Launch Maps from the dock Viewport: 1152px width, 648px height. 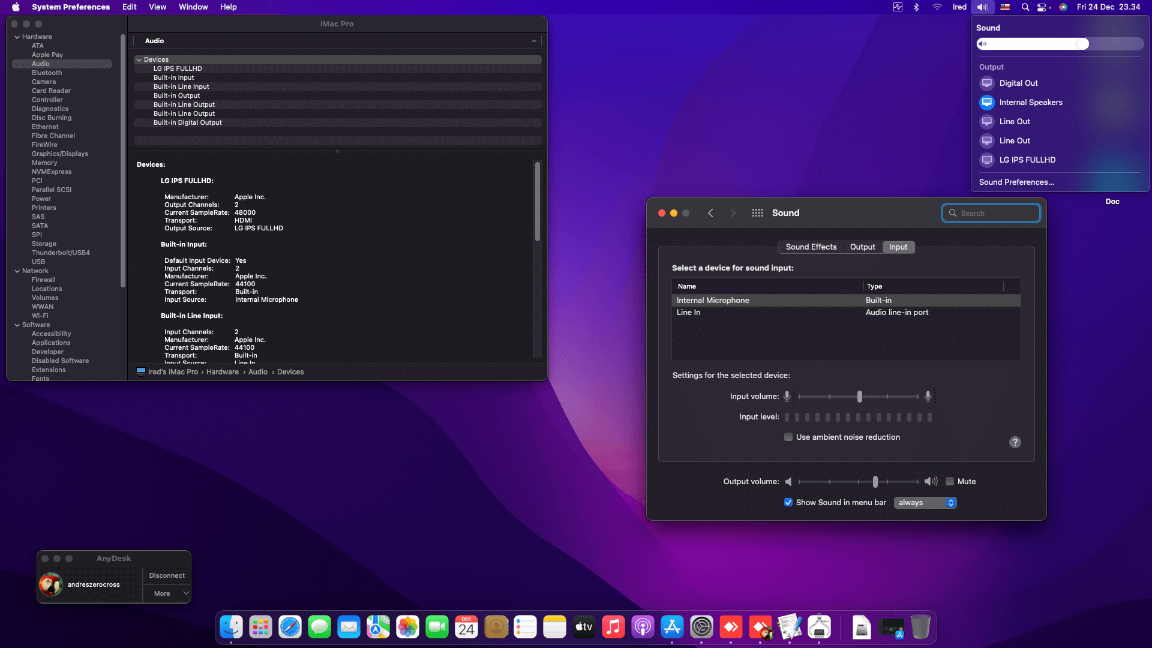(378, 628)
